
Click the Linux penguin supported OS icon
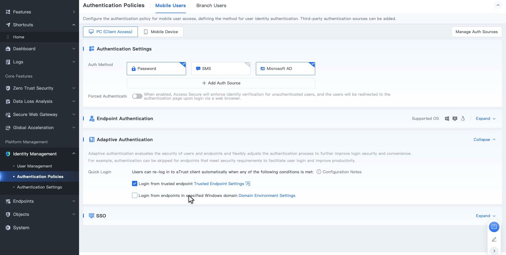(x=463, y=119)
